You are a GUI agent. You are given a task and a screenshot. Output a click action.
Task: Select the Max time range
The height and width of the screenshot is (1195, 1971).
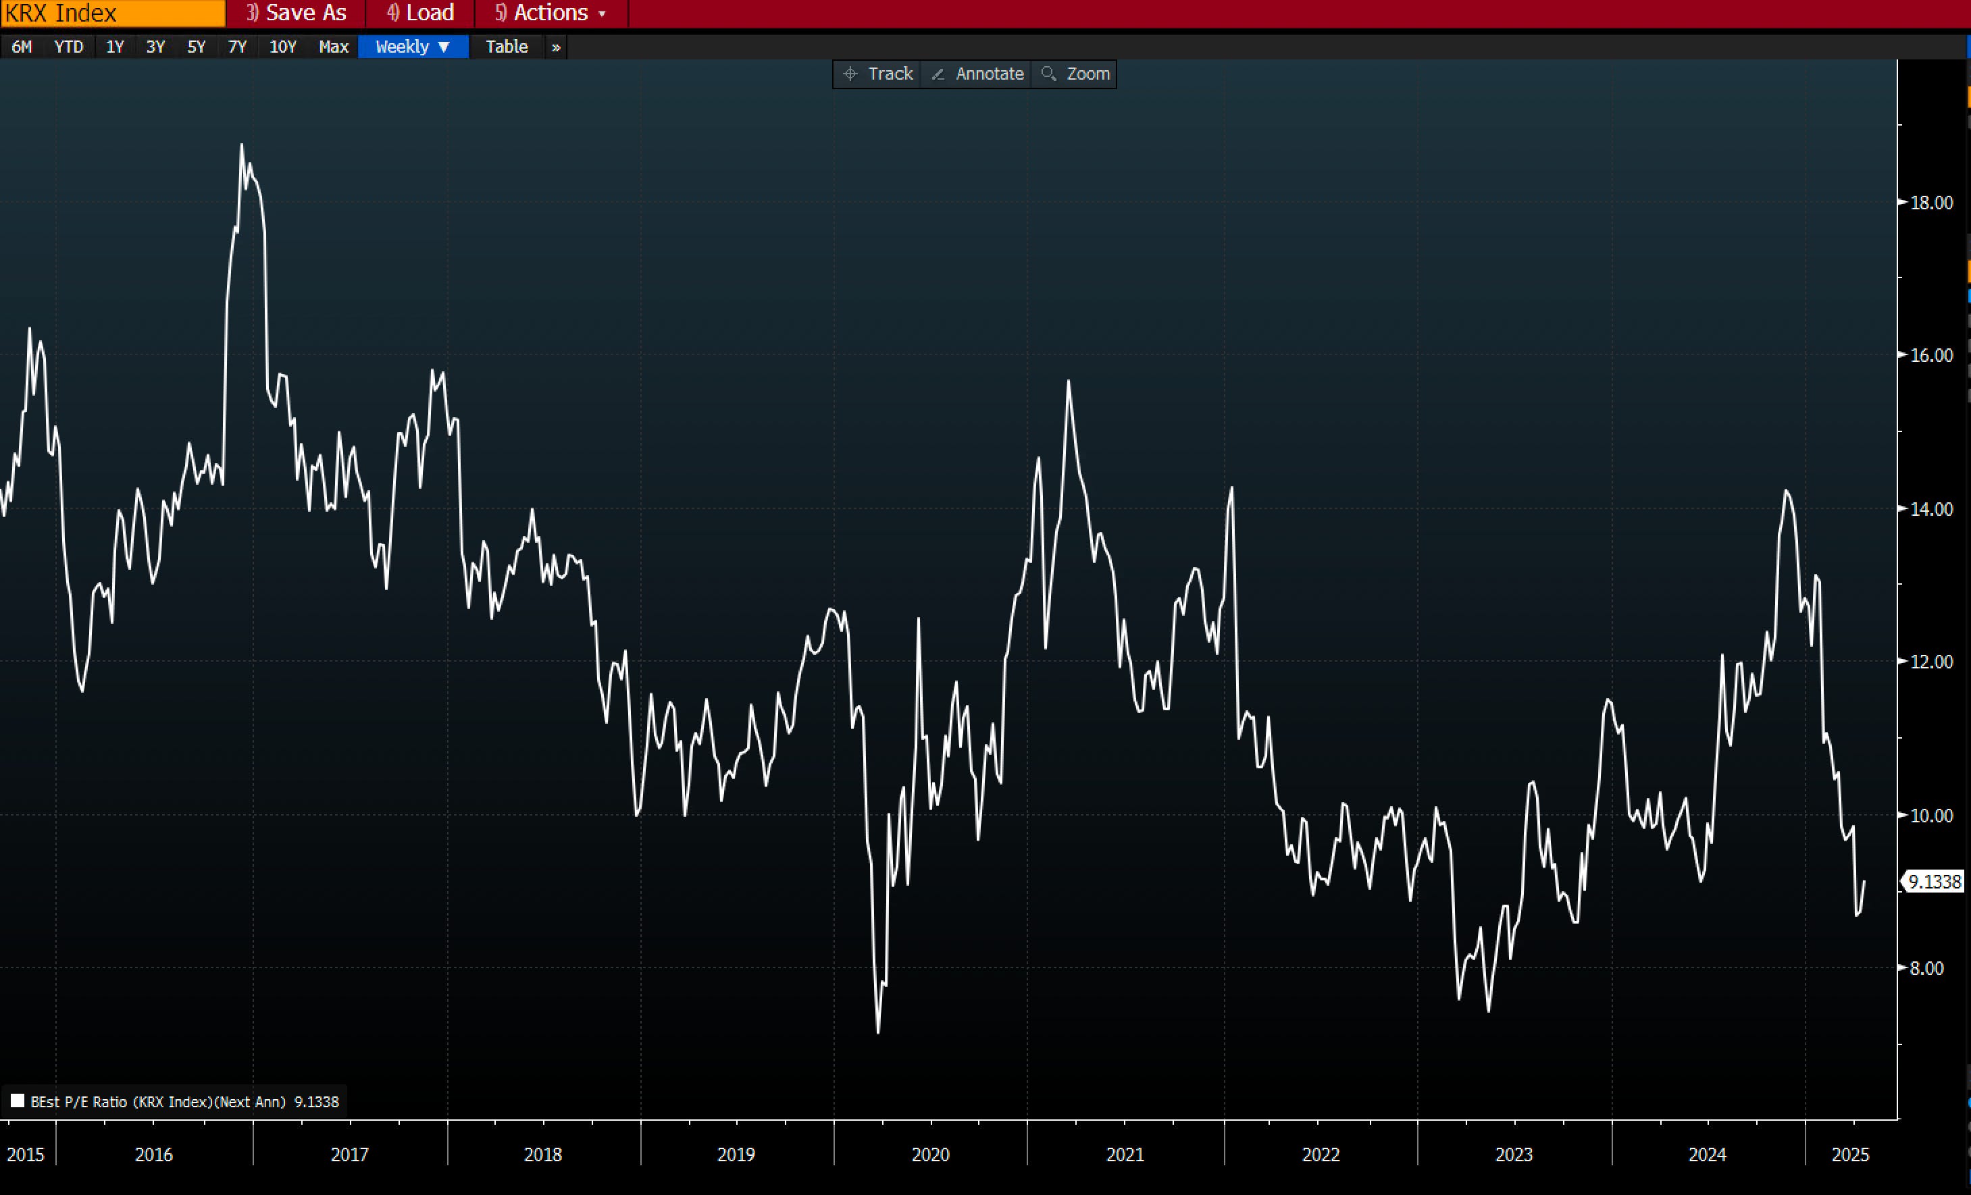pyautogui.click(x=334, y=47)
